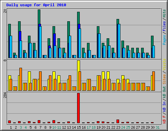Click day label "7" on the x-axis

pos(40,127)
